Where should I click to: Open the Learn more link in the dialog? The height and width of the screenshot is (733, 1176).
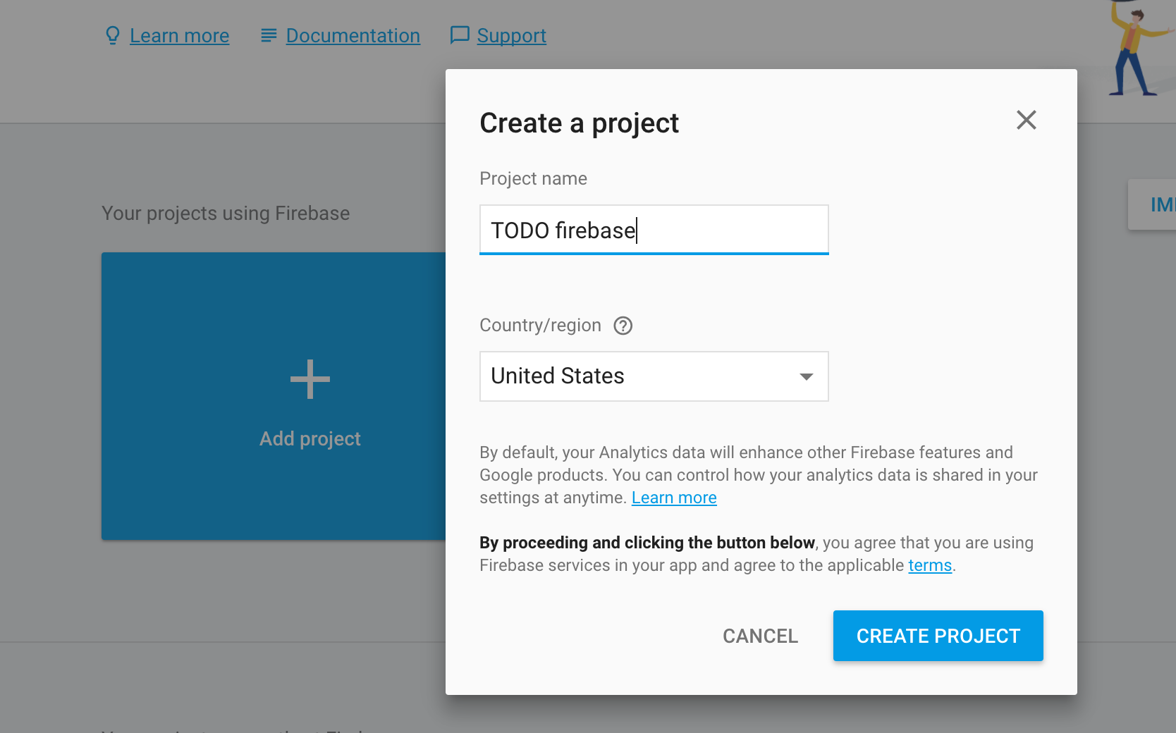coord(674,498)
